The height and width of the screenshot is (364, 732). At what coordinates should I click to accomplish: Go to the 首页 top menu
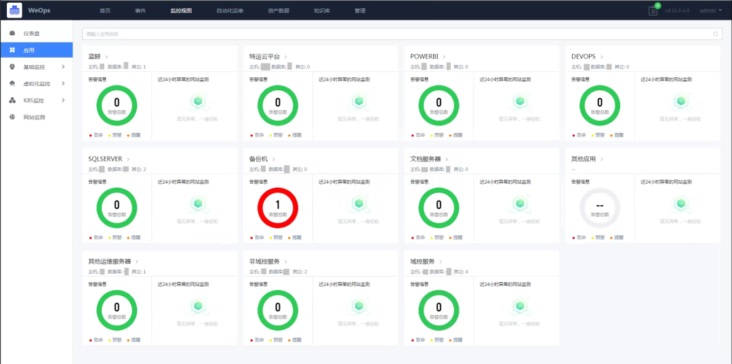coord(105,10)
